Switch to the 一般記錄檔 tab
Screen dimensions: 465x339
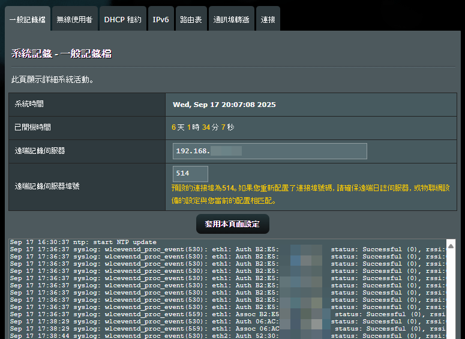pos(28,19)
